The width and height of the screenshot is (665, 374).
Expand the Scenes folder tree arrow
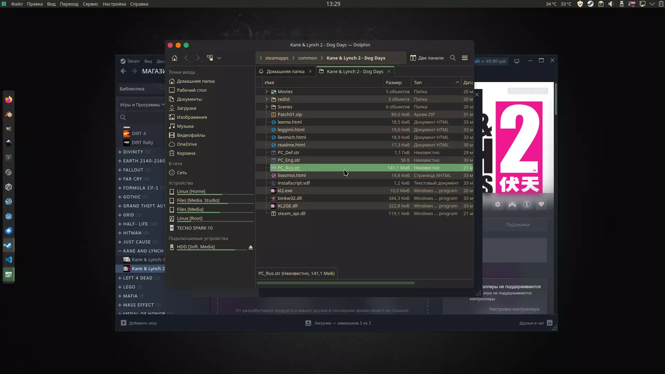coord(266,107)
